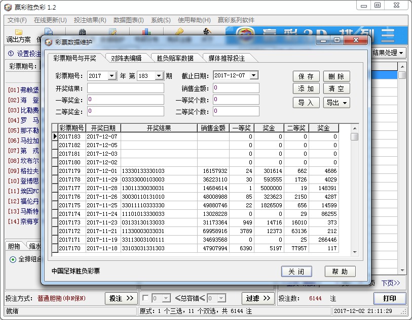Viewport: 412px width, 320px height.
Task: Enable the checkbox before the 总容错 filter
Action: pos(146,299)
